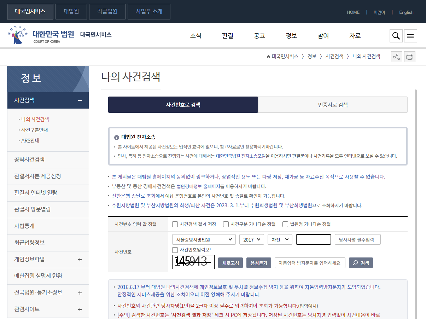Click the share icon near the breadcrumb

tap(396, 56)
